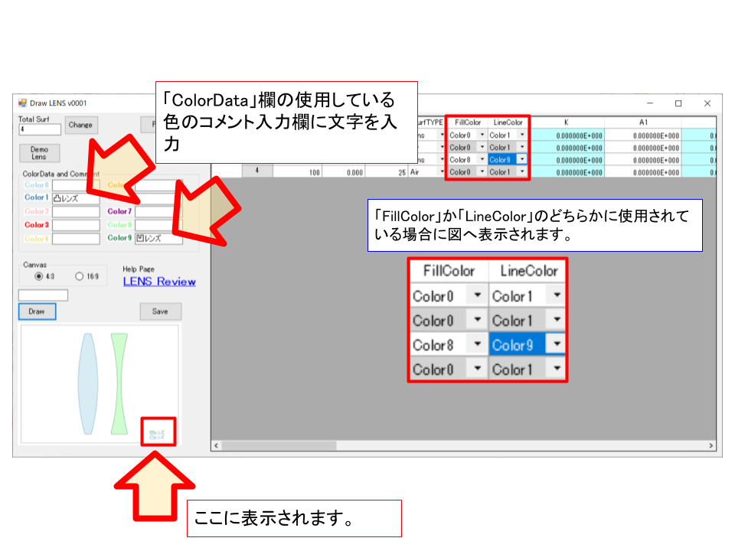Click the Total Surf input field

point(40,129)
